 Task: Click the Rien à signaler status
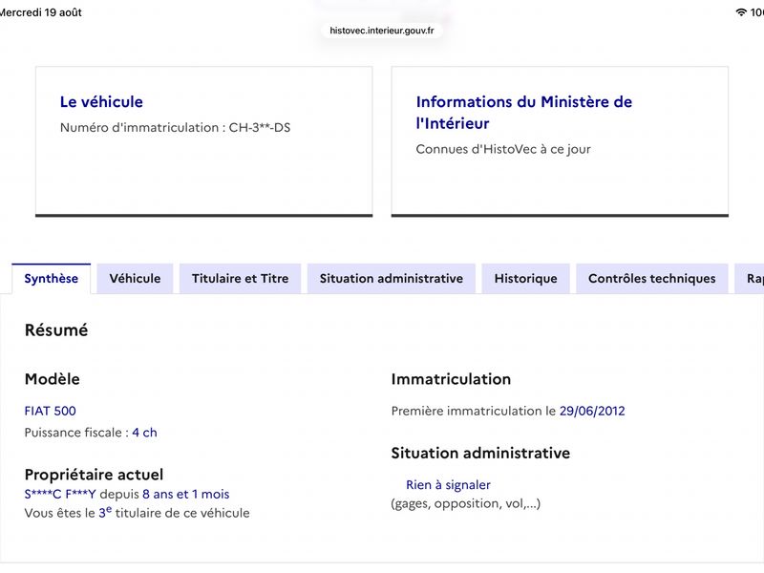pyautogui.click(x=448, y=485)
